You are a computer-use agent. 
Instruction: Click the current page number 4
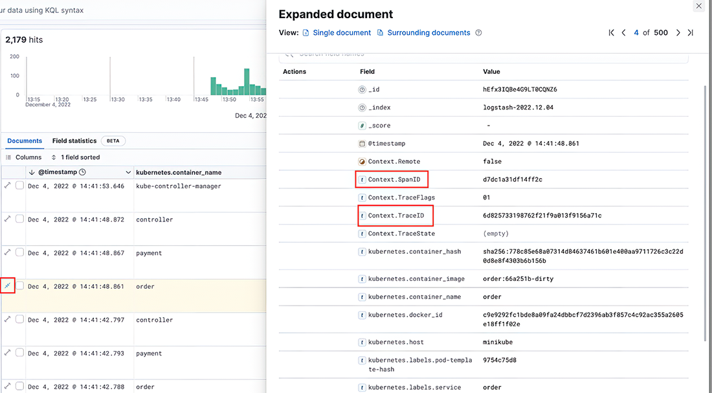636,33
